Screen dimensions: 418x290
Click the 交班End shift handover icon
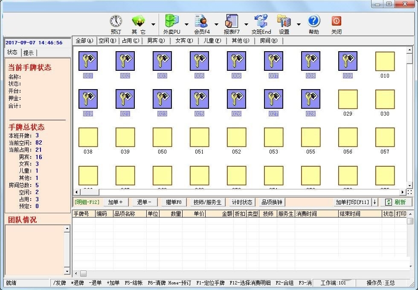tap(261, 21)
